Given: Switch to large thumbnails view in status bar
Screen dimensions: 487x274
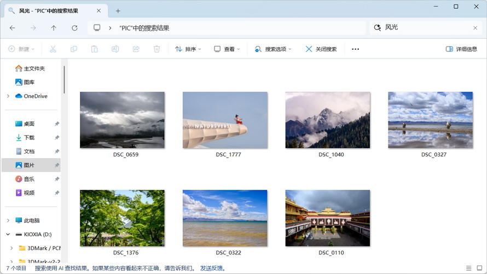Looking at the screenshot, I should pyautogui.click(x=479, y=268).
